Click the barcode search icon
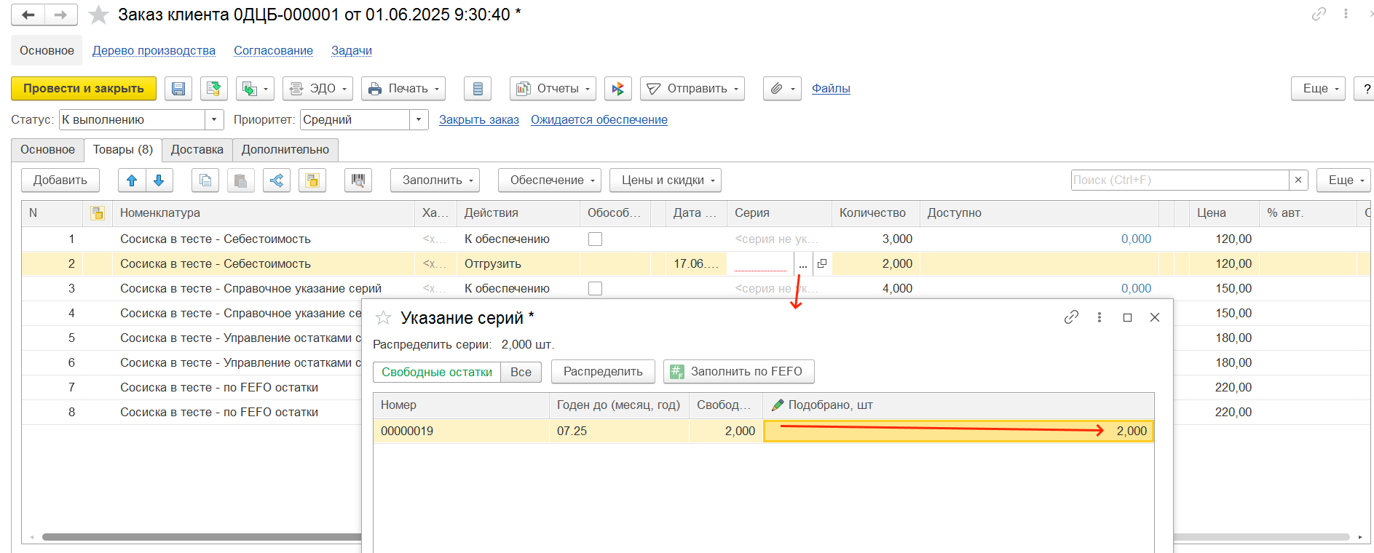The width and height of the screenshot is (1374, 553). (x=358, y=180)
